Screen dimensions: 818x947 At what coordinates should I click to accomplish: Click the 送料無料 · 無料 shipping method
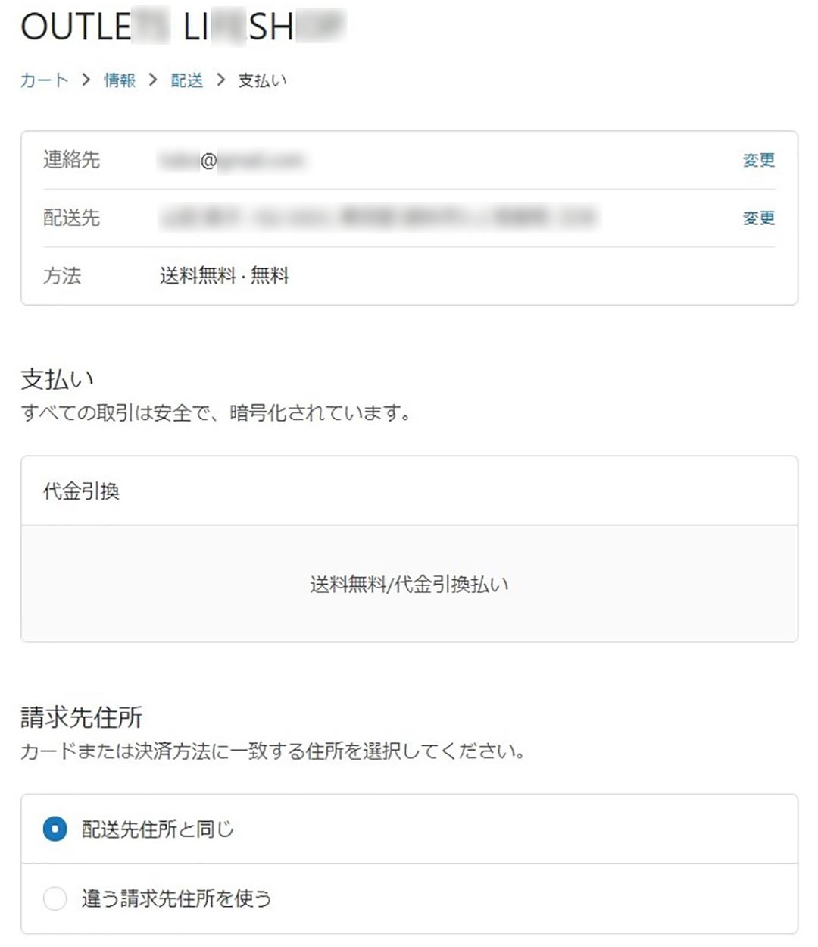224,276
